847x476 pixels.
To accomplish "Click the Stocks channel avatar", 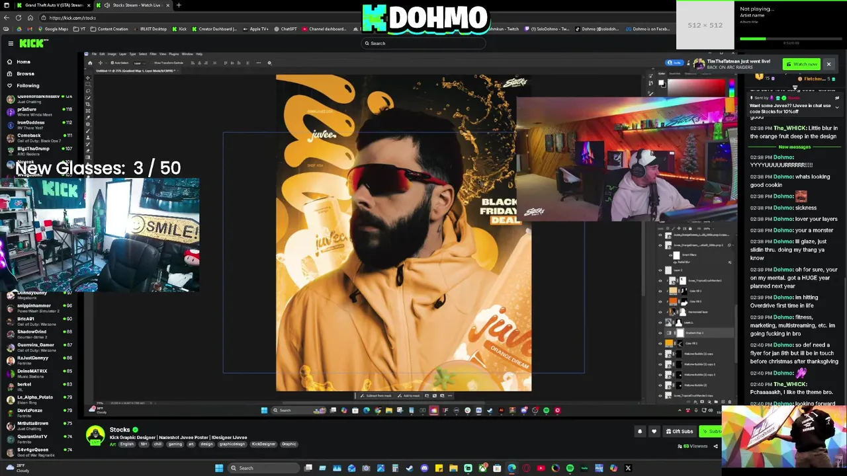I will 95,435.
